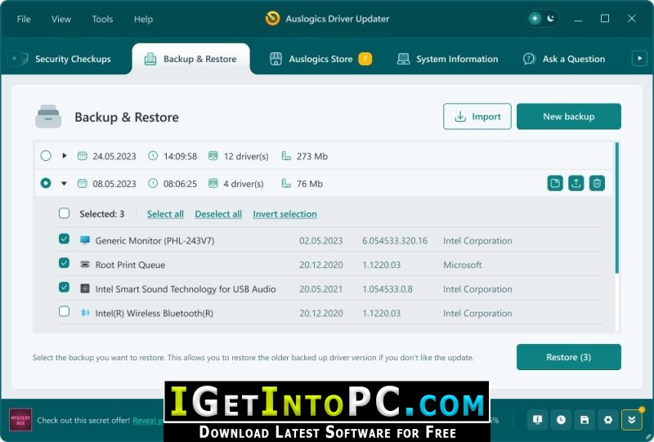654x442 pixels.
Task: Click the save icon in bottom bar
Action: (x=585, y=420)
